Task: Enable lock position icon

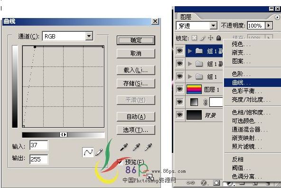Action: pos(211,38)
